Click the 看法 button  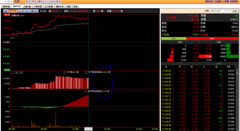coord(28,1)
